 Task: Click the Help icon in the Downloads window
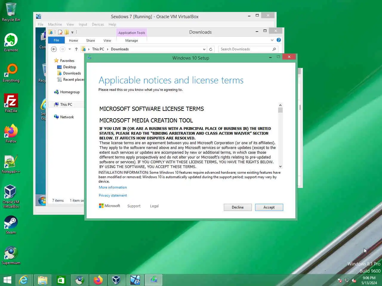pyautogui.click(x=279, y=40)
